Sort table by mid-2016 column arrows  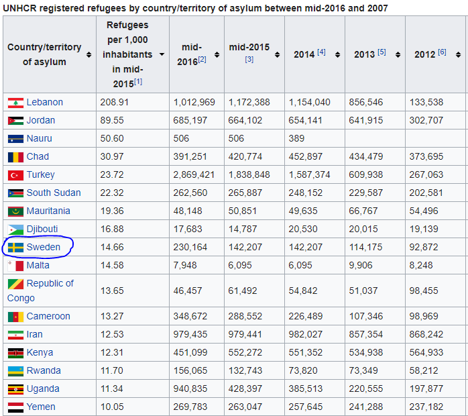217,54
